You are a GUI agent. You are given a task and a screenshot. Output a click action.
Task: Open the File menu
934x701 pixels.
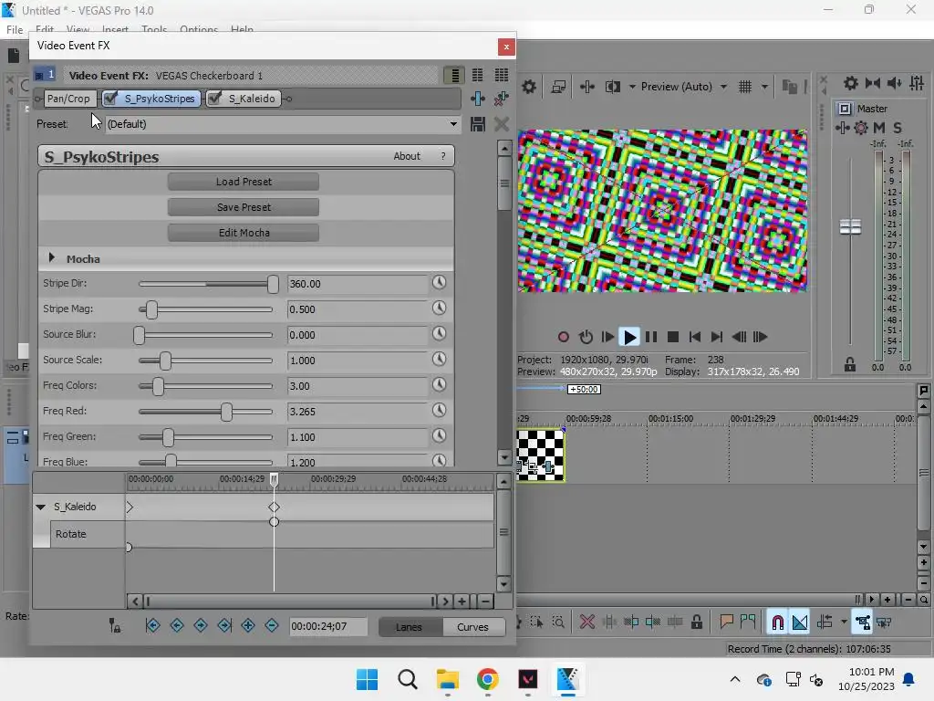coord(15,30)
